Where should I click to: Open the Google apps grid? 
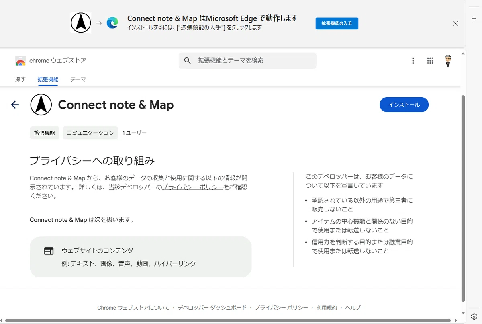tap(430, 61)
